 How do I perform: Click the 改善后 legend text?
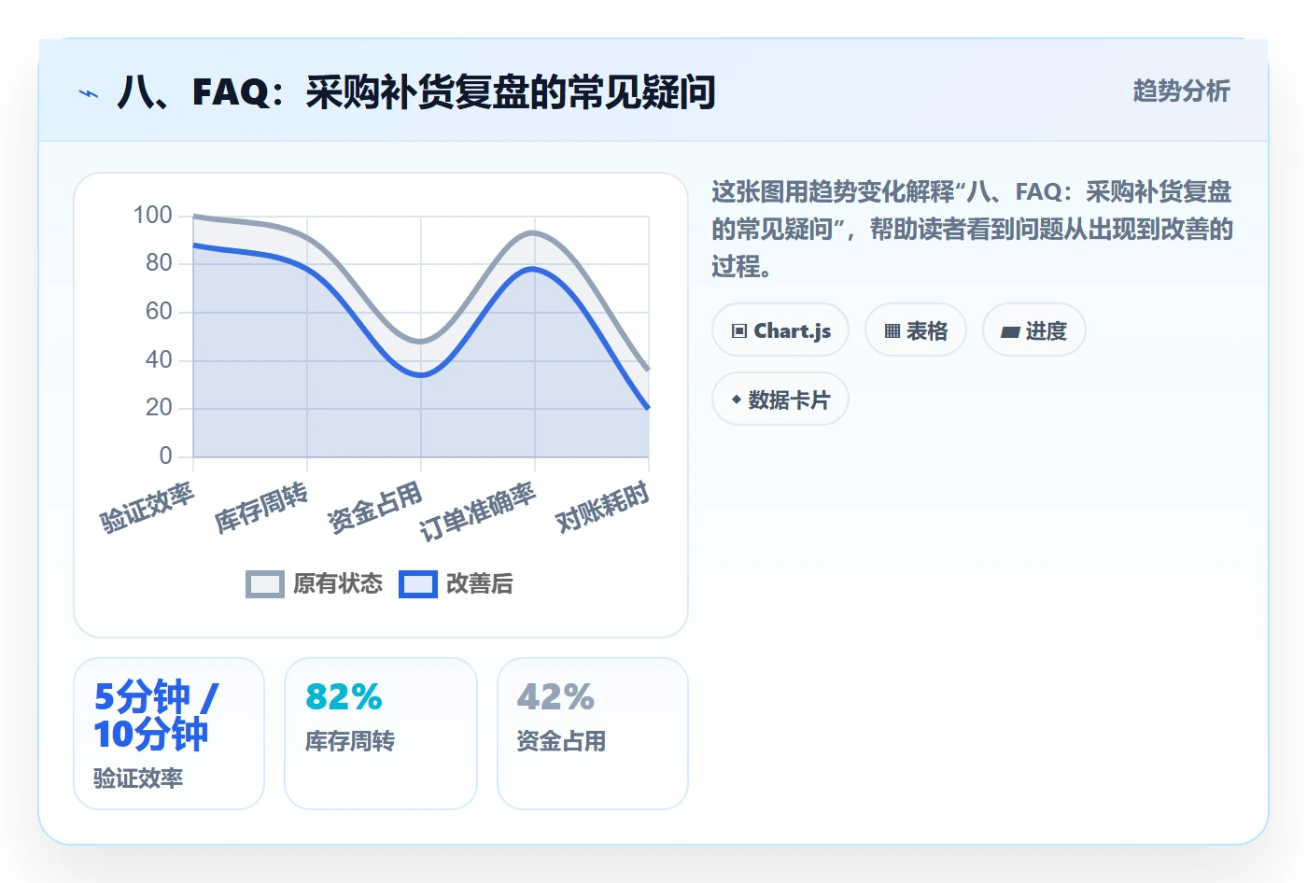coord(480,584)
